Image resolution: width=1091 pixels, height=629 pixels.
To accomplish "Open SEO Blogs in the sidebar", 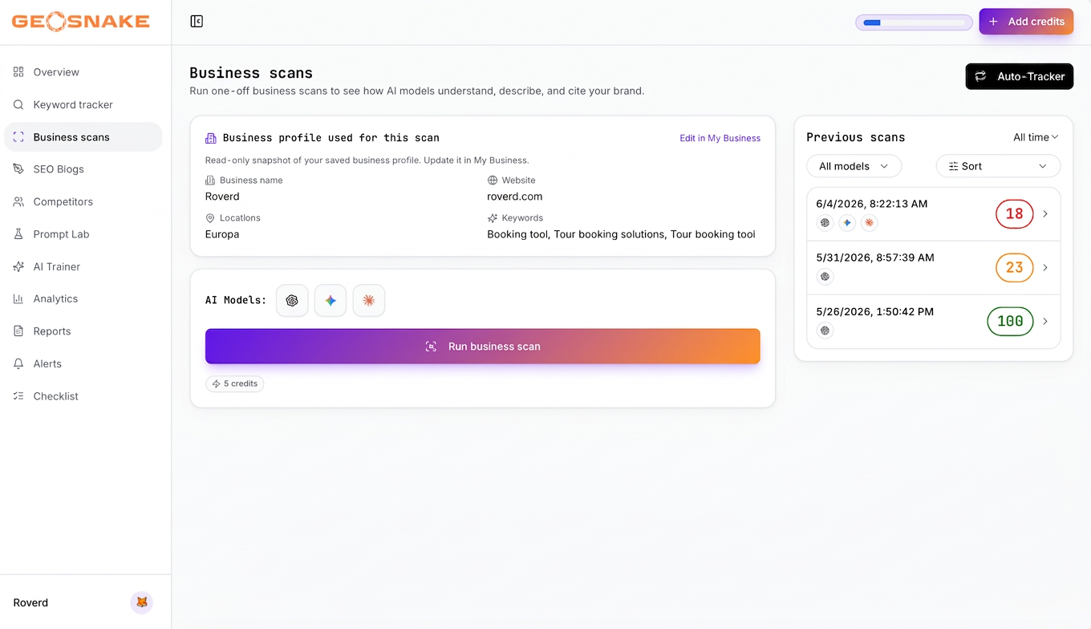I will (83, 169).
